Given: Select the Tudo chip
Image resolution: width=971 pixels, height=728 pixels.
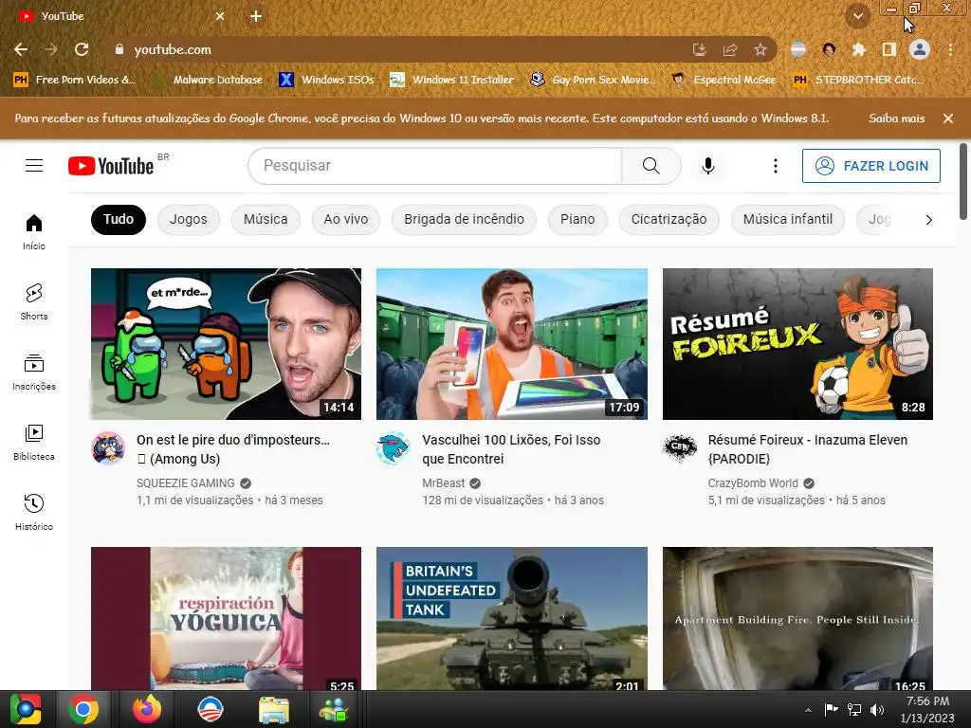Looking at the screenshot, I should (x=119, y=220).
